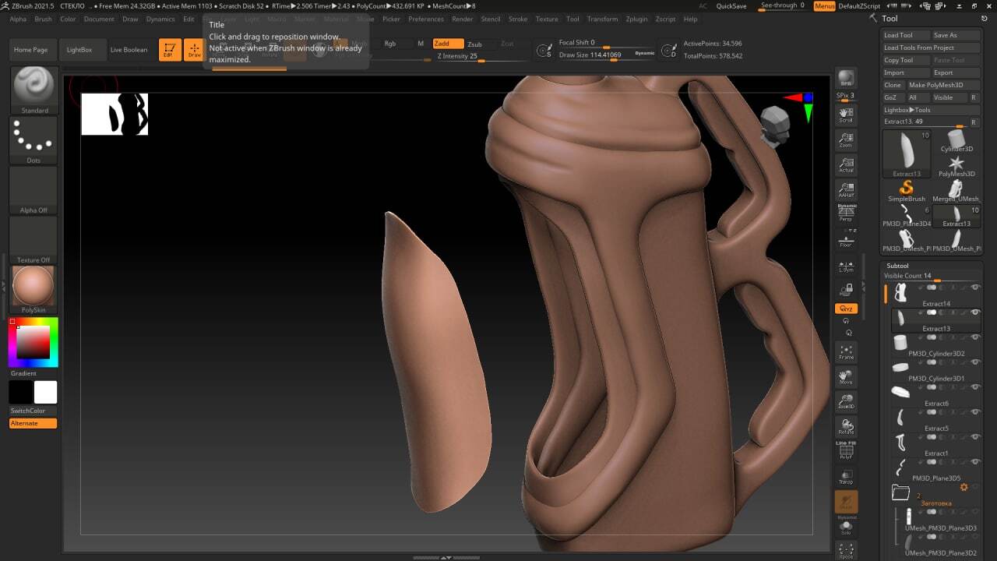Click the Zoom3D icon

point(846,402)
